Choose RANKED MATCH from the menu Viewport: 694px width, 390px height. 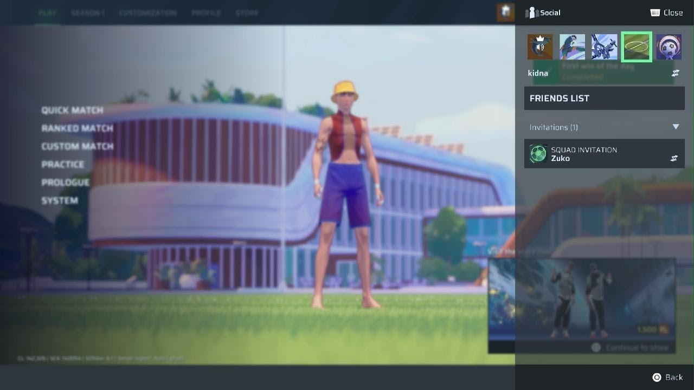(x=77, y=128)
